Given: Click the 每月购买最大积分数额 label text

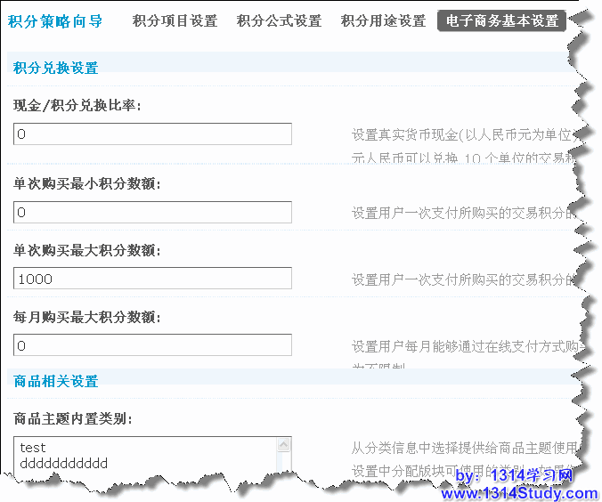Looking at the screenshot, I should pyautogui.click(x=87, y=317).
